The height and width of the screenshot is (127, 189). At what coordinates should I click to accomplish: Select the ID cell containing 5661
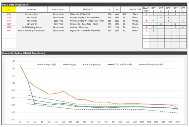click(9, 30)
